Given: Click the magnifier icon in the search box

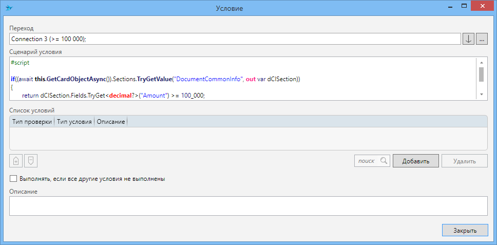Looking at the screenshot, I should (384, 161).
